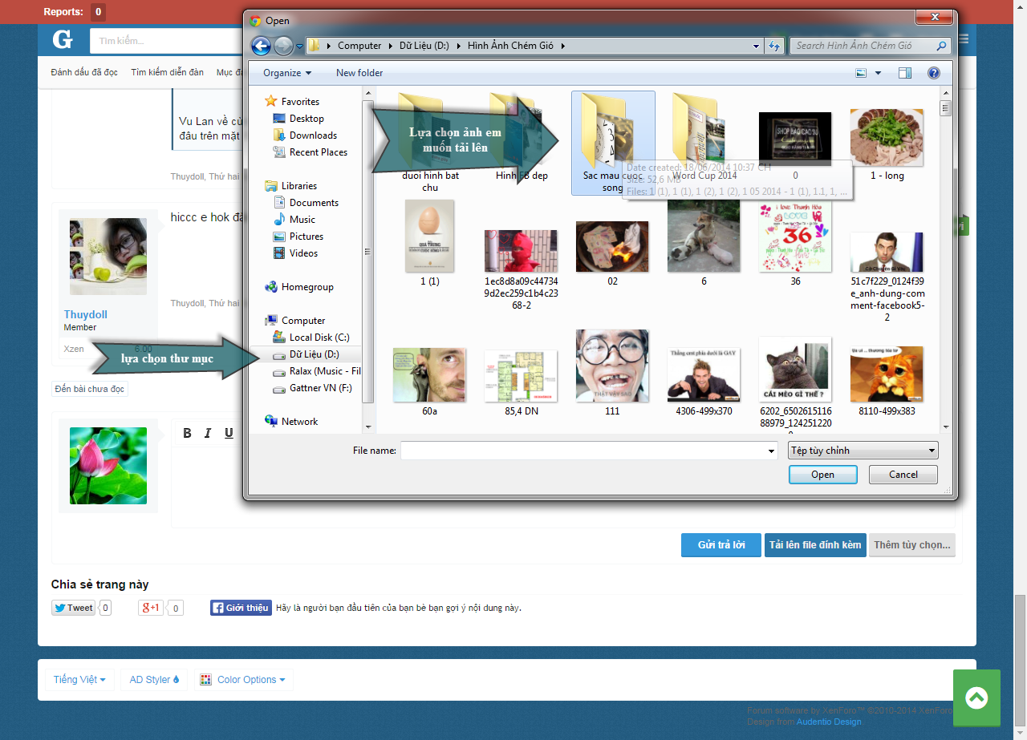Click the AD Styler link
This screenshot has height=740, width=1027.
pos(156,680)
